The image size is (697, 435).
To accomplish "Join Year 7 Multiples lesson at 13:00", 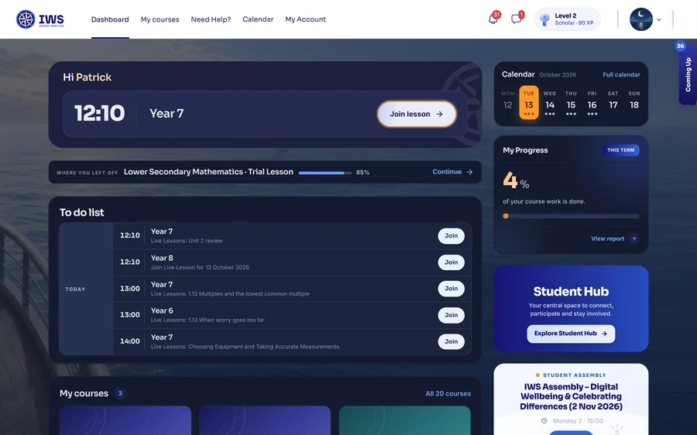I will [x=452, y=289].
